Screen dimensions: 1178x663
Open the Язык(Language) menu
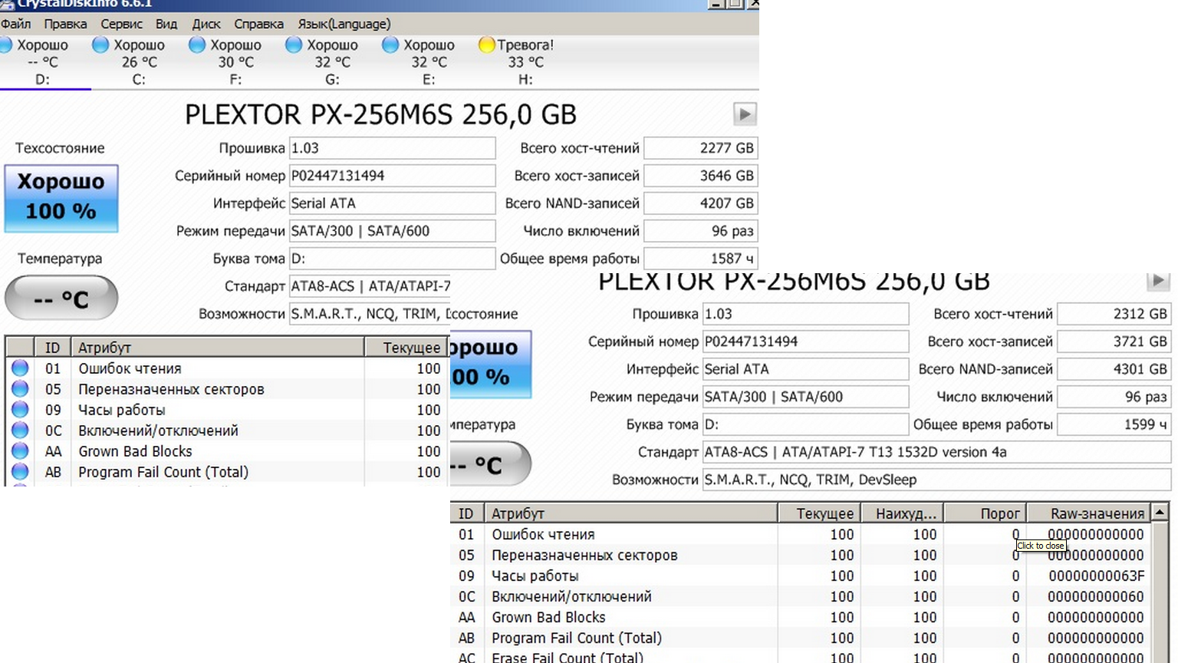tap(344, 24)
